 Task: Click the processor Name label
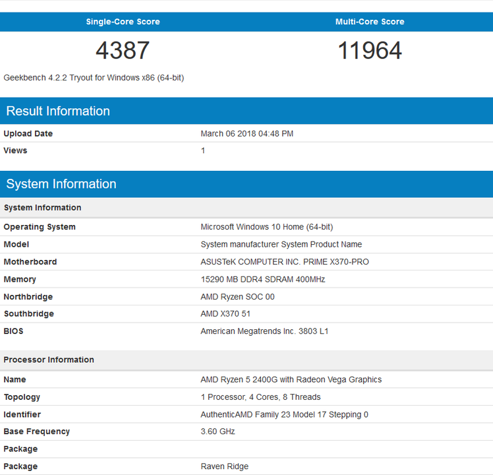[x=14, y=379]
